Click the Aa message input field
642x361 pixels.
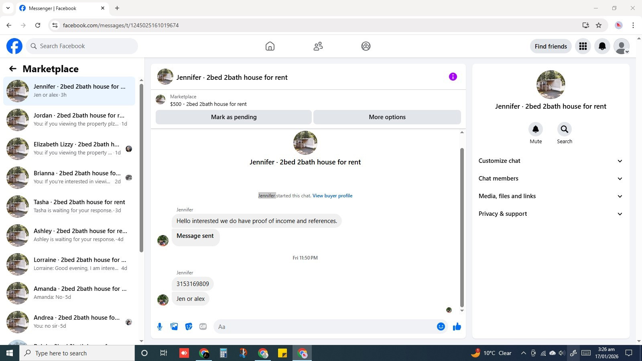coord(325,327)
